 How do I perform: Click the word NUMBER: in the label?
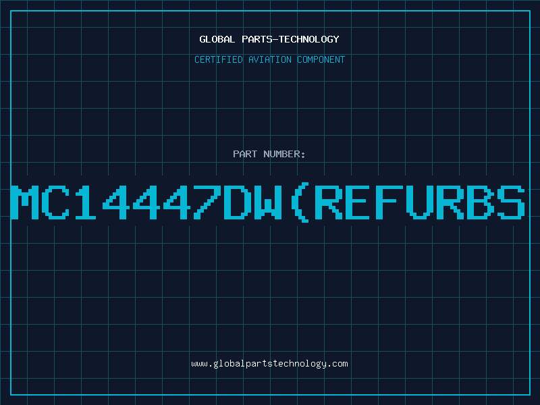284,154
